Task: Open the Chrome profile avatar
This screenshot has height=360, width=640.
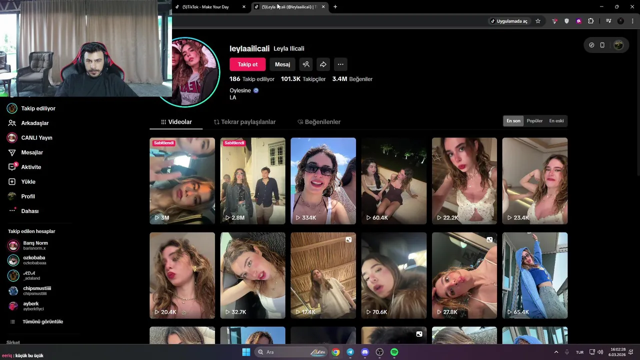Action: pyautogui.click(x=620, y=21)
